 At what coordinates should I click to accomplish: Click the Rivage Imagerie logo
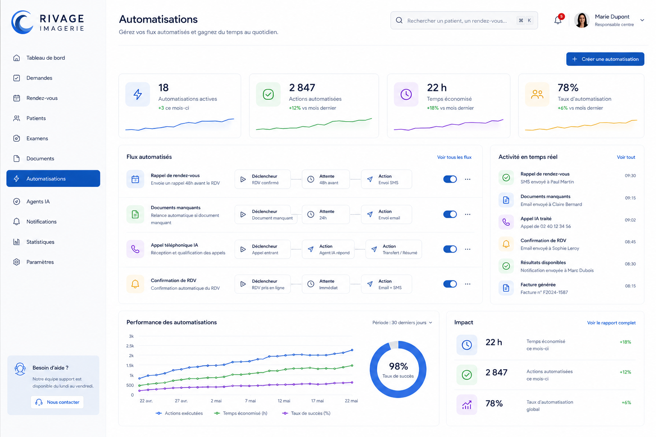click(48, 22)
